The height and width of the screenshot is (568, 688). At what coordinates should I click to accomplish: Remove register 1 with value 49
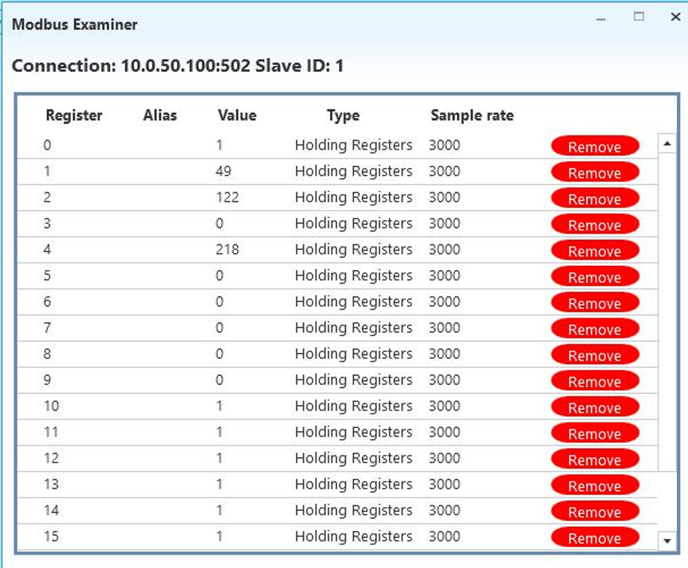click(x=595, y=172)
